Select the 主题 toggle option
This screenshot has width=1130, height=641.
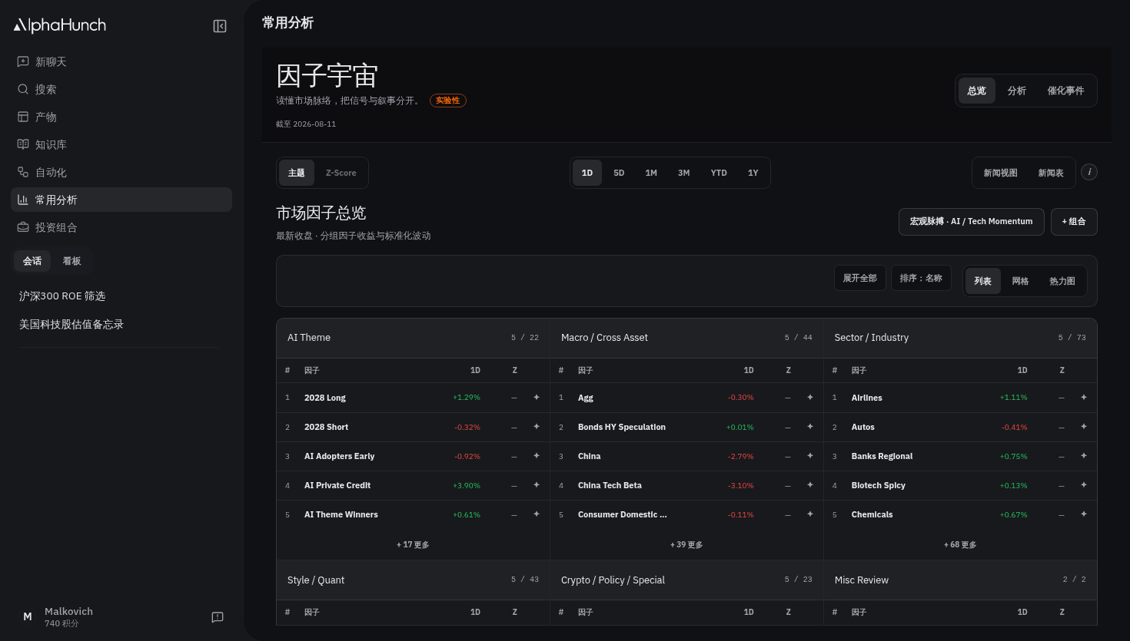[297, 173]
